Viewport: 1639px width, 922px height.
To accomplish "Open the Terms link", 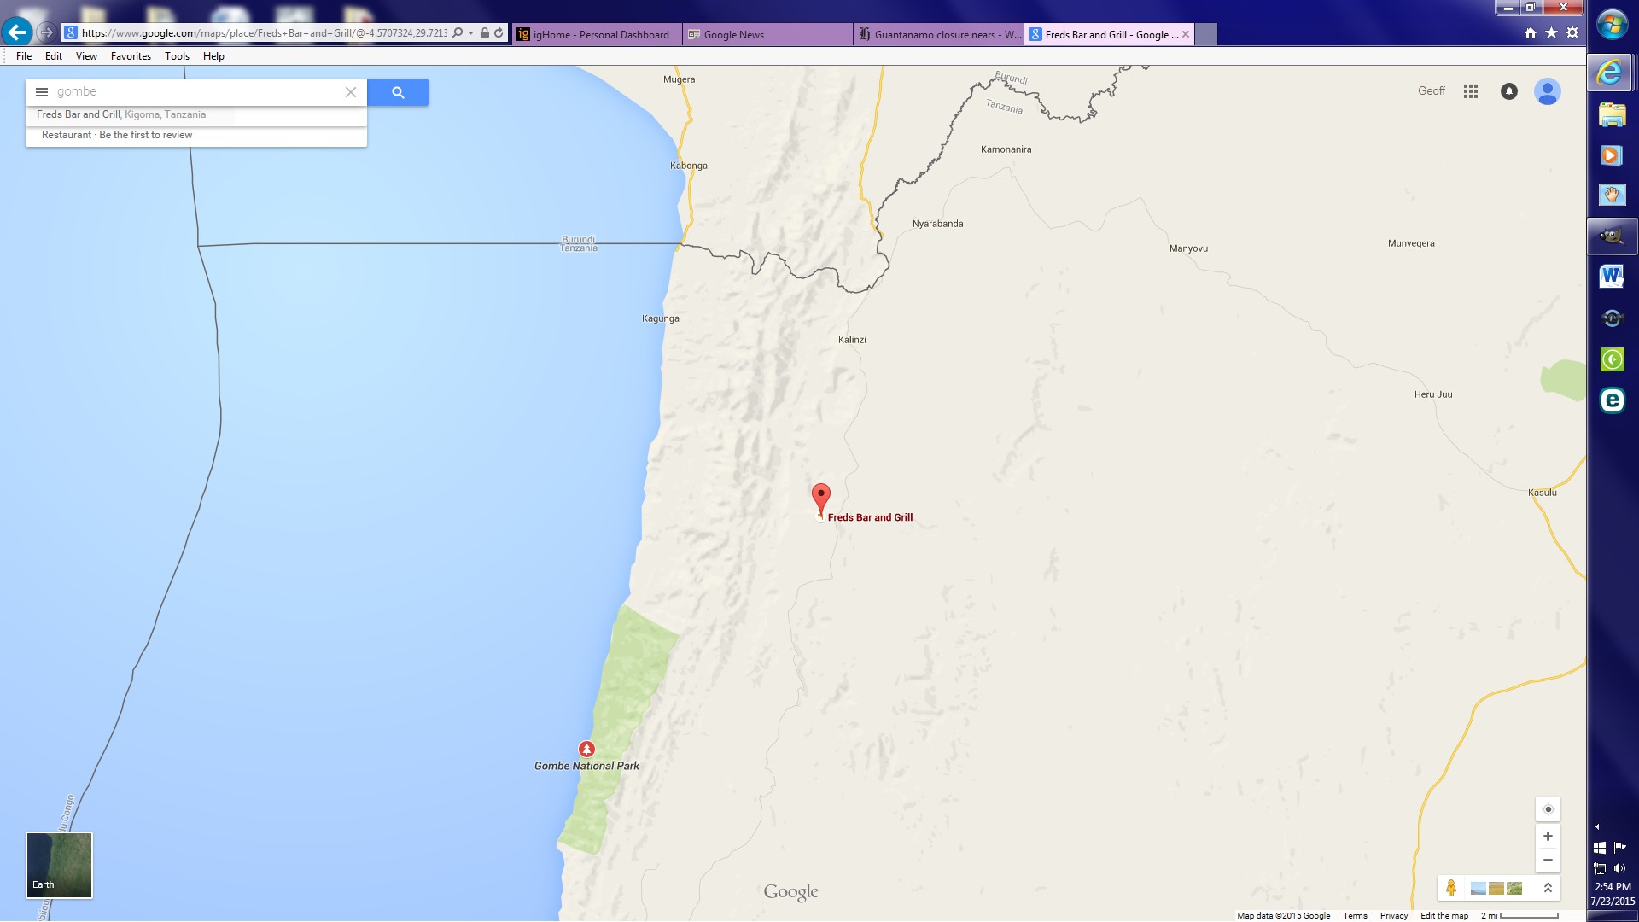I will pyautogui.click(x=1355, y=916).
